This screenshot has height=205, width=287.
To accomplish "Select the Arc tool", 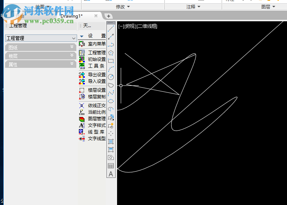I will coord(111,69).
